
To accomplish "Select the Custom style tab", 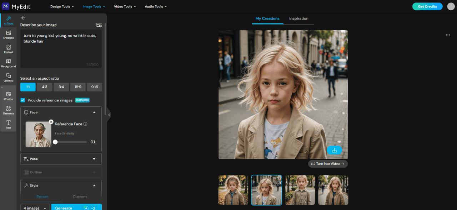I will click(80, 197).
